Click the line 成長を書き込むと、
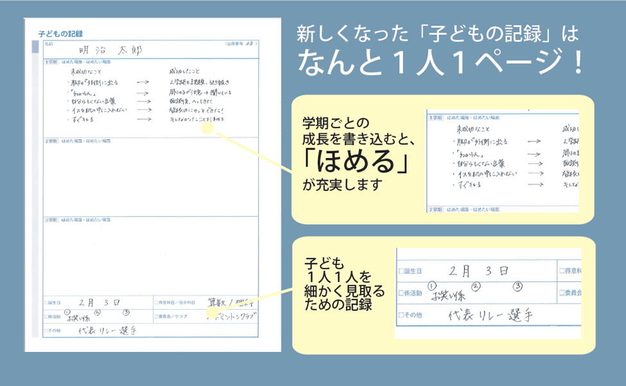The width and height of the screenshot is (626, 386). click(359, 139)
